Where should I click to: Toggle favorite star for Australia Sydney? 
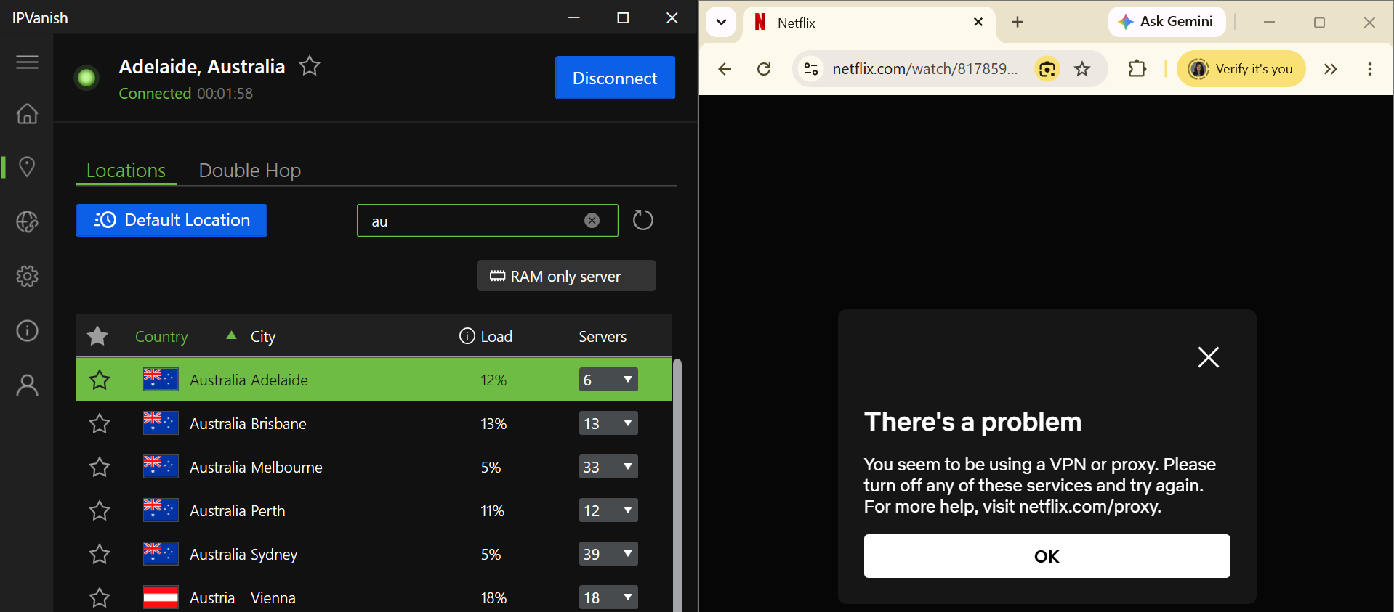pos(100,554)
